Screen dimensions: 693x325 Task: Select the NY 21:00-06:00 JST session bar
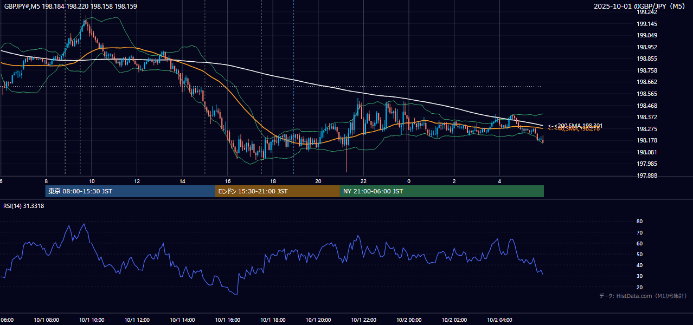point(442,191)
